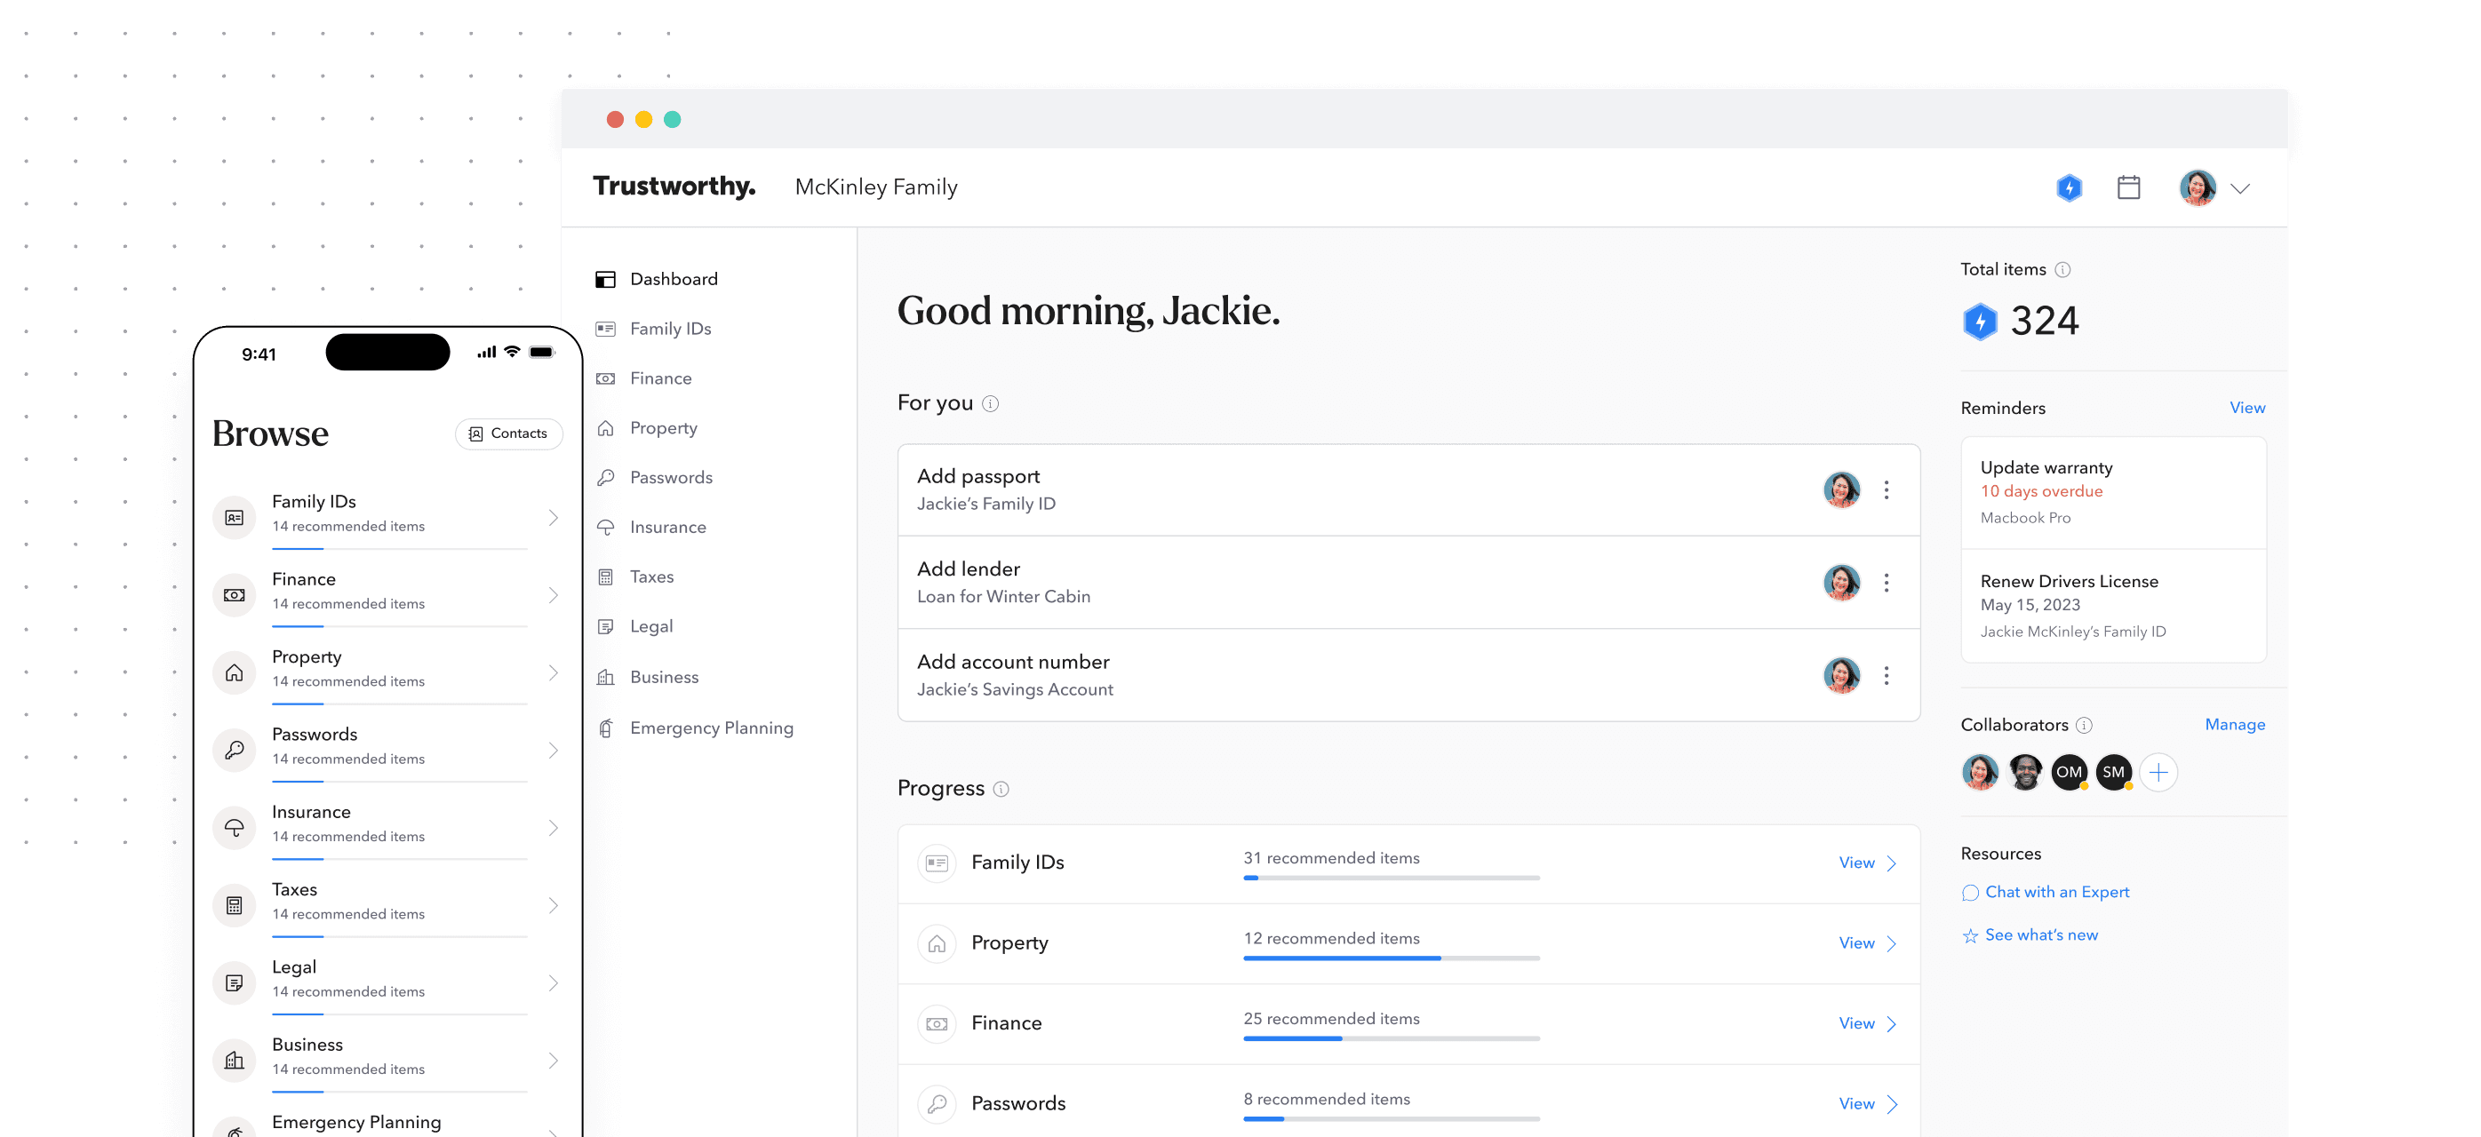2481x1137 pixels.
Task: Go to Taxes in the sidebar
Action: point(651,576)
